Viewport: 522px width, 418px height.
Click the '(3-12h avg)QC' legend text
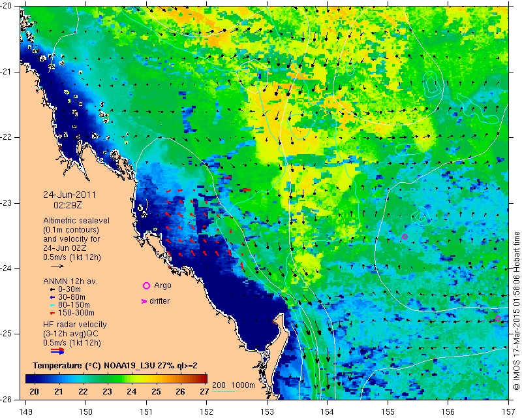point(70,333)
